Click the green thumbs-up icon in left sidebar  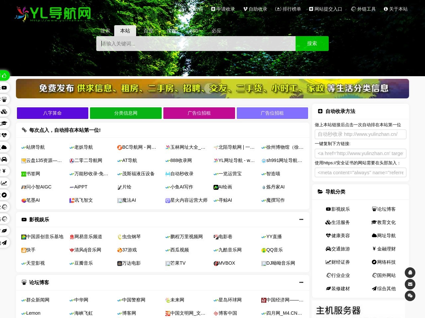pos(4,76)
